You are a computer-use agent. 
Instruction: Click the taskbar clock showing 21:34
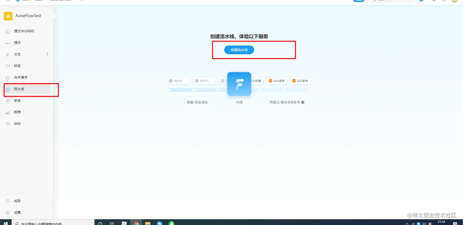click(442, 223)
